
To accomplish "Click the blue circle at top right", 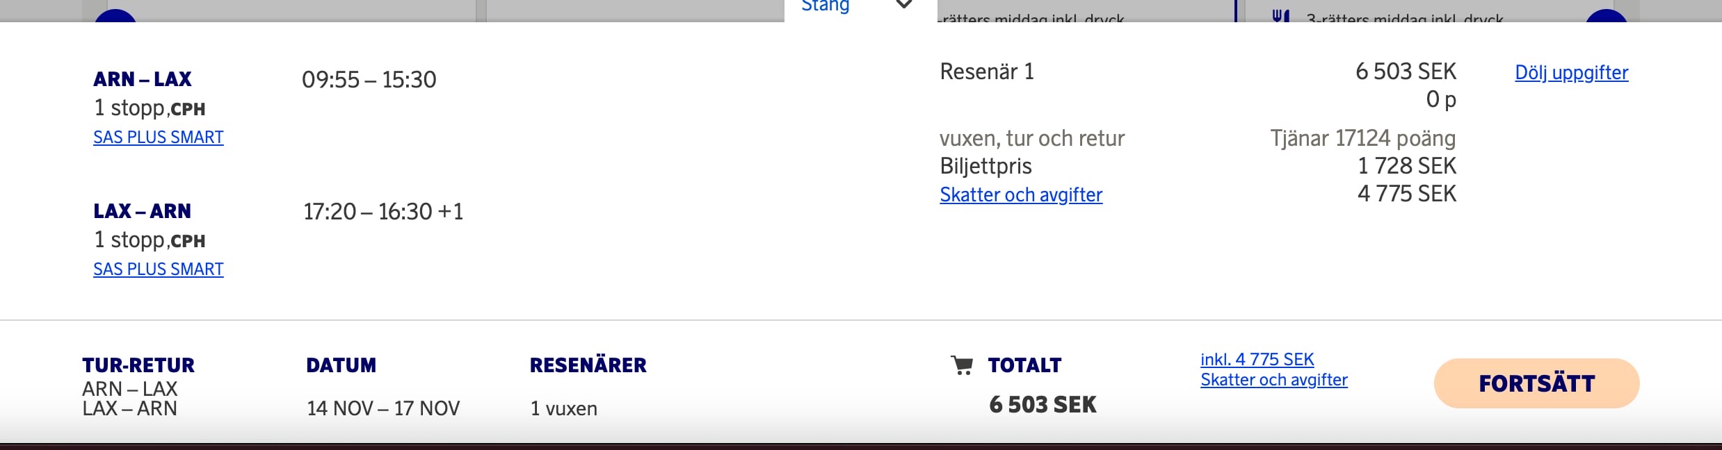I will point(1606,17).
